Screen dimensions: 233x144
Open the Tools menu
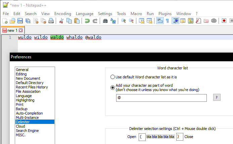click(121, 14)
